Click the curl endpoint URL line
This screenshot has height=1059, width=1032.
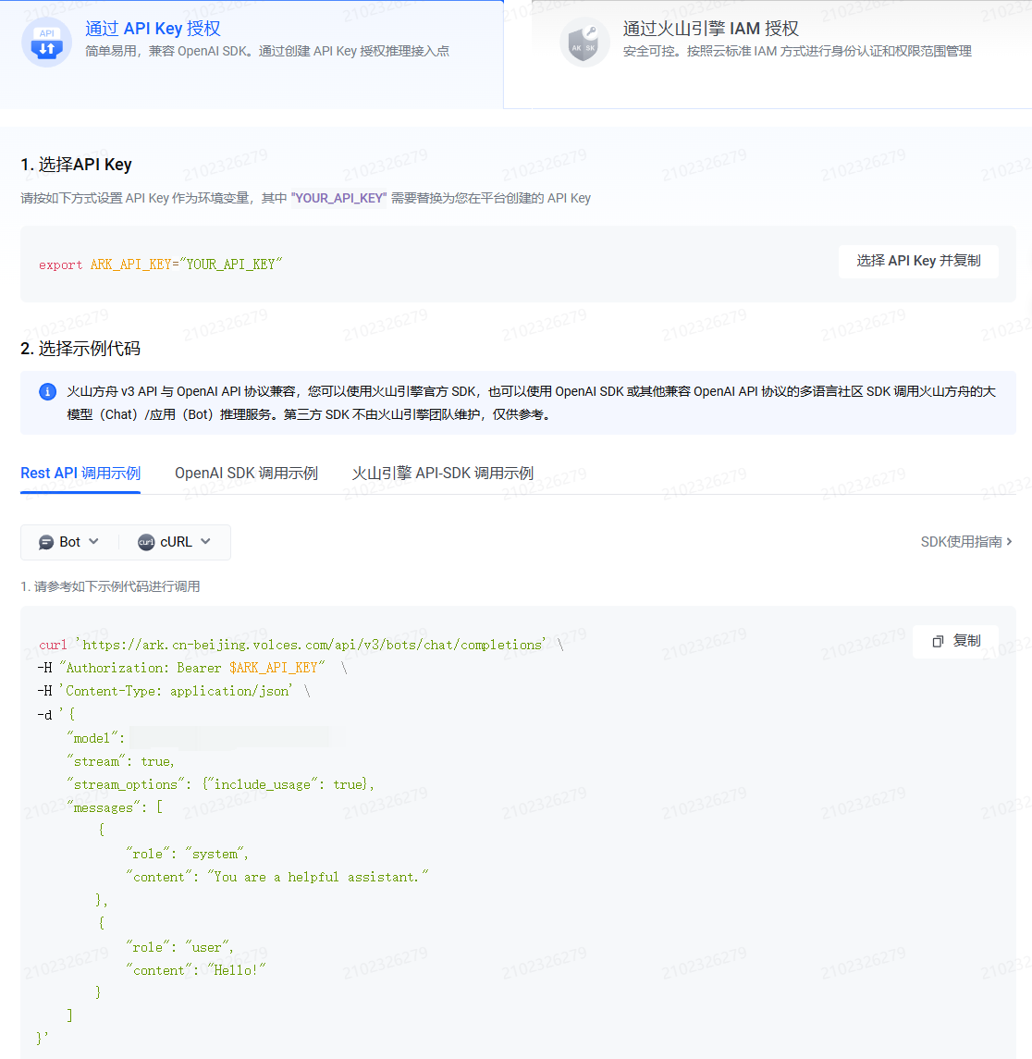pos(301,645)
